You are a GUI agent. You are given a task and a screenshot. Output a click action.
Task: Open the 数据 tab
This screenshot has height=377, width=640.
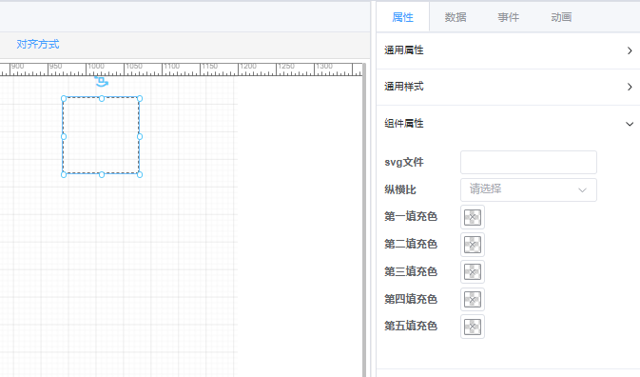tap(456, 17)
